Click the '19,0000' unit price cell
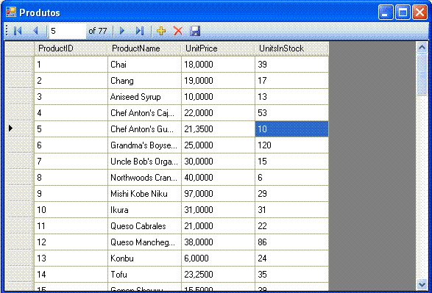 click(218, 81)
